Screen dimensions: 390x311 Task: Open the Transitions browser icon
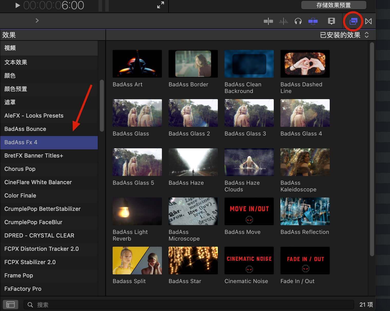point(368,21)
